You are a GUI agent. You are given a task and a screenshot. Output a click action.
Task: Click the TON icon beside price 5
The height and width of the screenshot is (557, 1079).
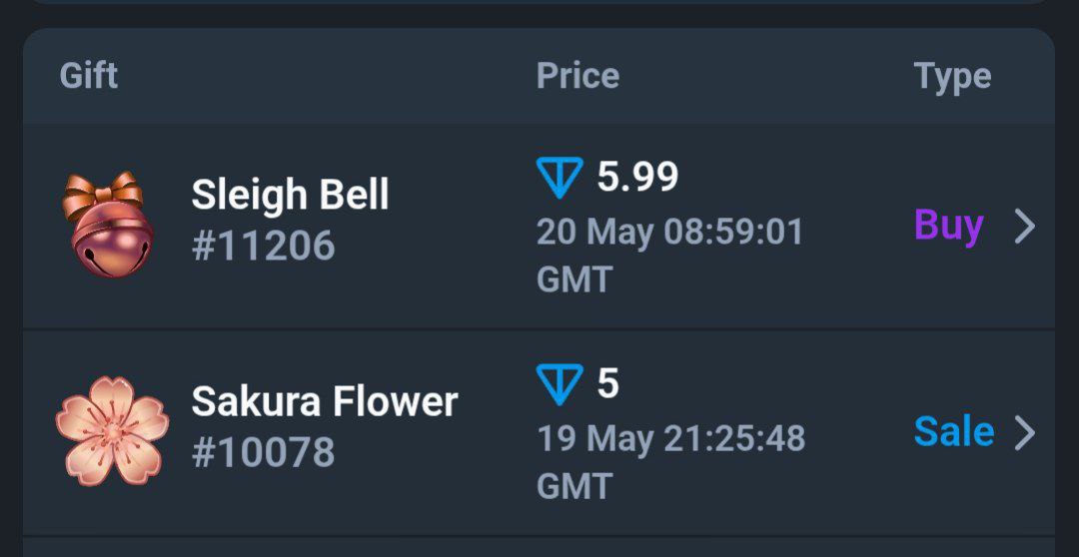click(559, 384)
